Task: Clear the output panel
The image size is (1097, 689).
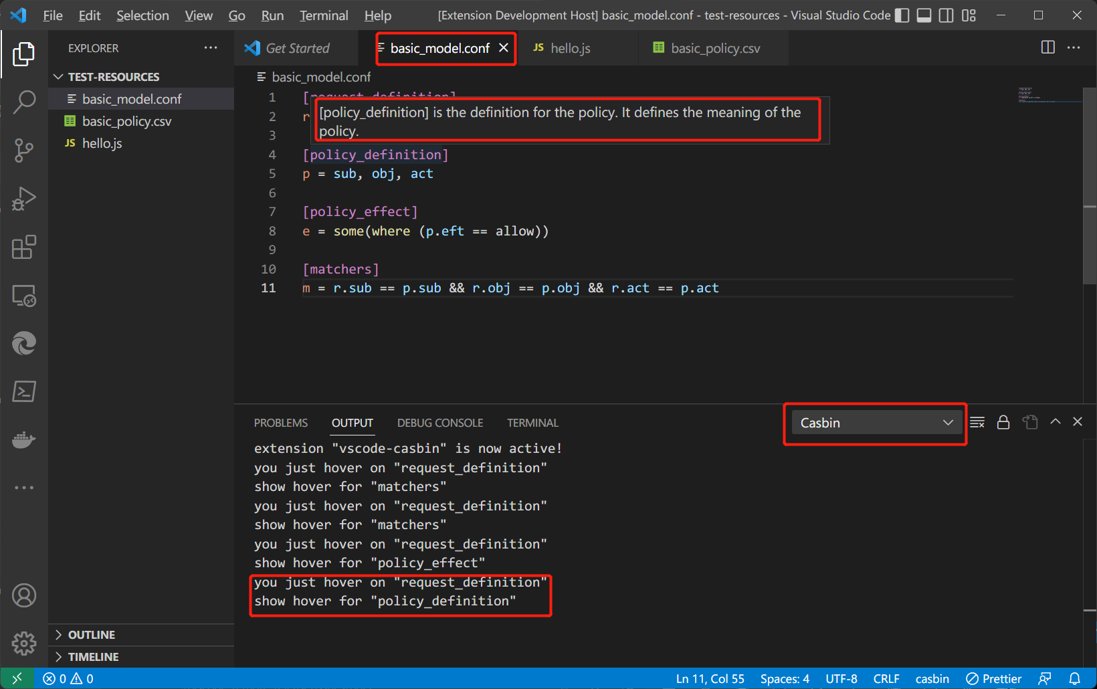Action: pyautogui.click(x=977, y=422)
